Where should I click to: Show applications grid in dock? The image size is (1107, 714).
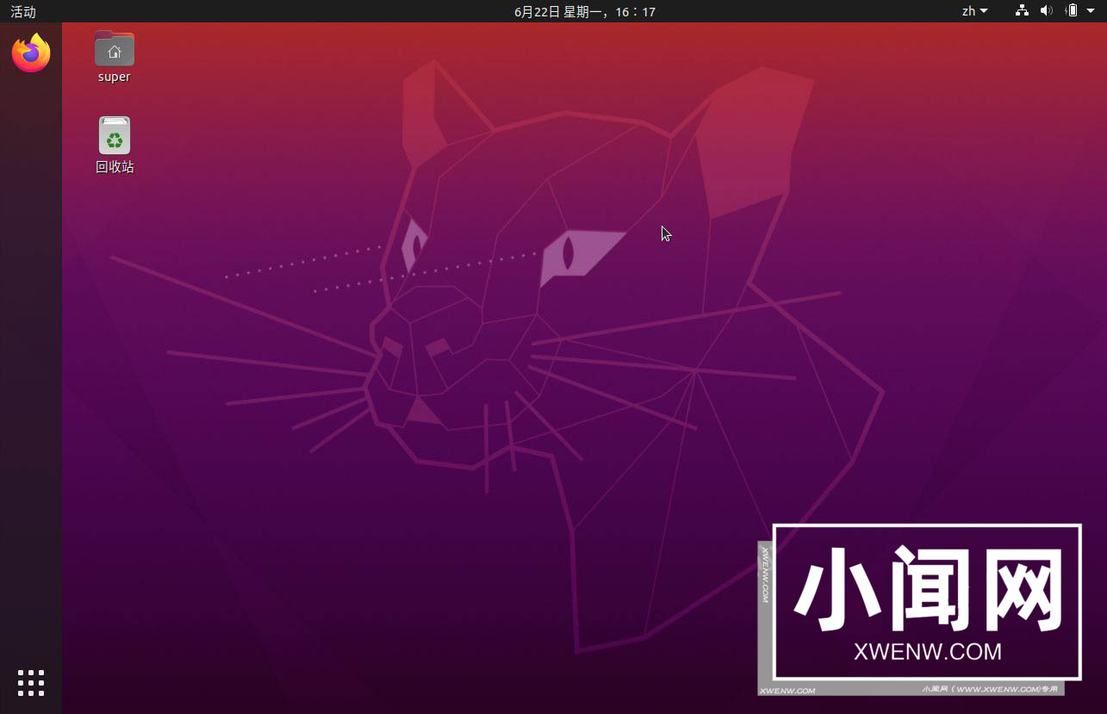(31, 682)
